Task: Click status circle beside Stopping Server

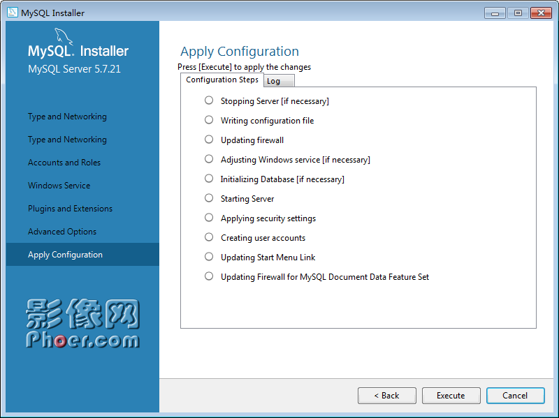Action: [209, 100]
